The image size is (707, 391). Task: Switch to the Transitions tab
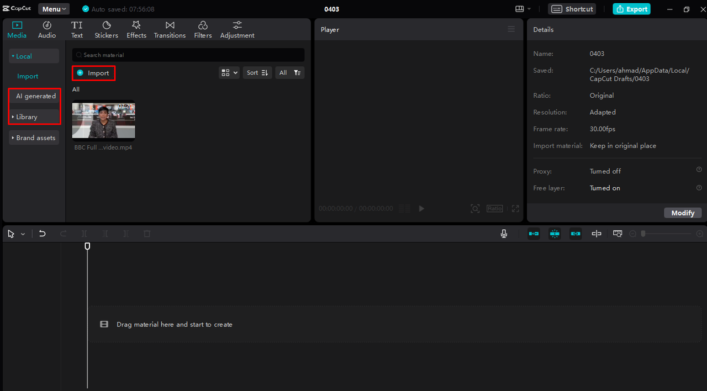pos(170,30)
